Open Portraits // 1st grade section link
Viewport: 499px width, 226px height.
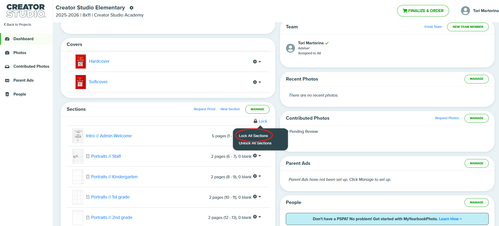coord(110,197)
